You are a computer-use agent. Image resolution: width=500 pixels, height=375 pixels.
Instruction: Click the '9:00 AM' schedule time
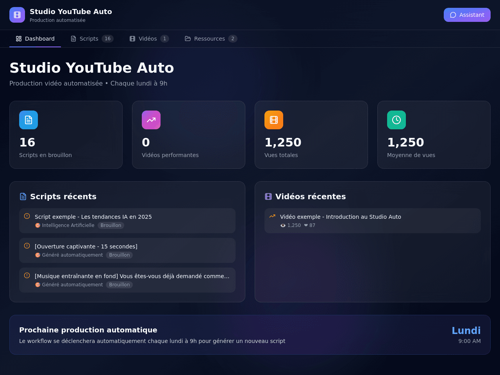470,341
